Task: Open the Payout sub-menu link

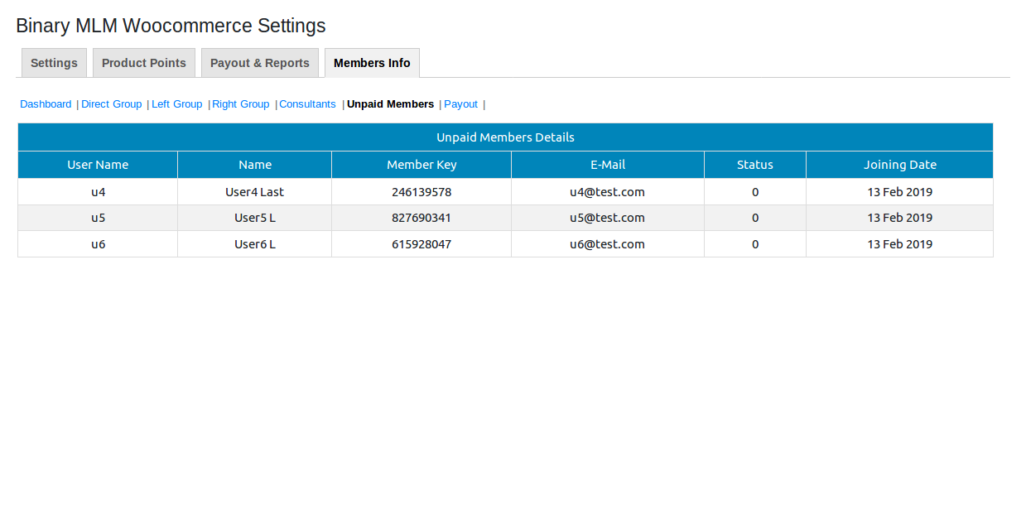Action: click(x=460, y=104)
